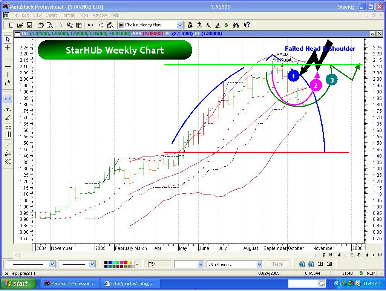Select the arrow pointer tool
This screenshot has height=291, width=386.
point(8,40)
